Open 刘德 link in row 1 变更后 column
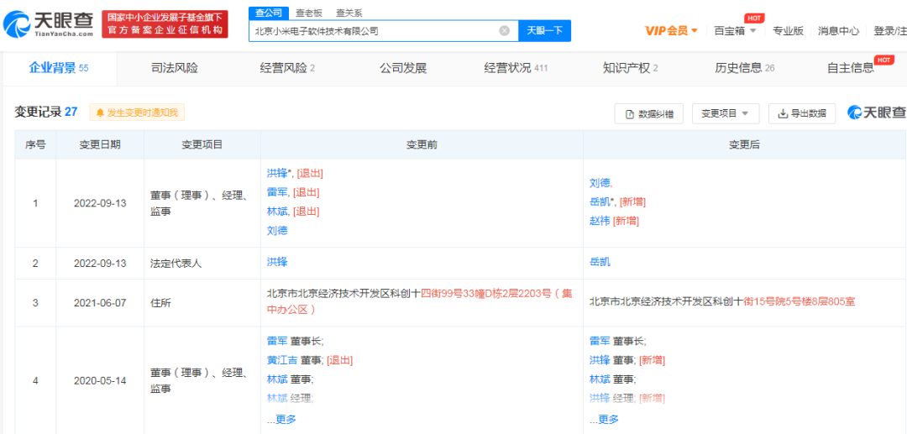 point(600,183)
